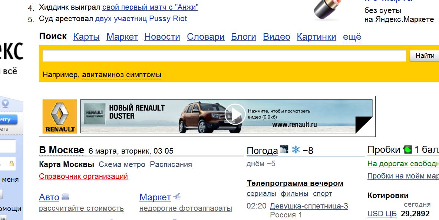
Task: Open the Маркет link above недорогие фотоаппараты
Action: click(155, 197)
